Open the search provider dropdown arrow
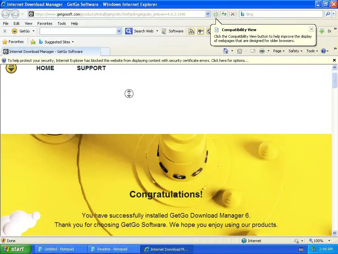The width and height of the screenshot is (338, 254). (334, 14)
